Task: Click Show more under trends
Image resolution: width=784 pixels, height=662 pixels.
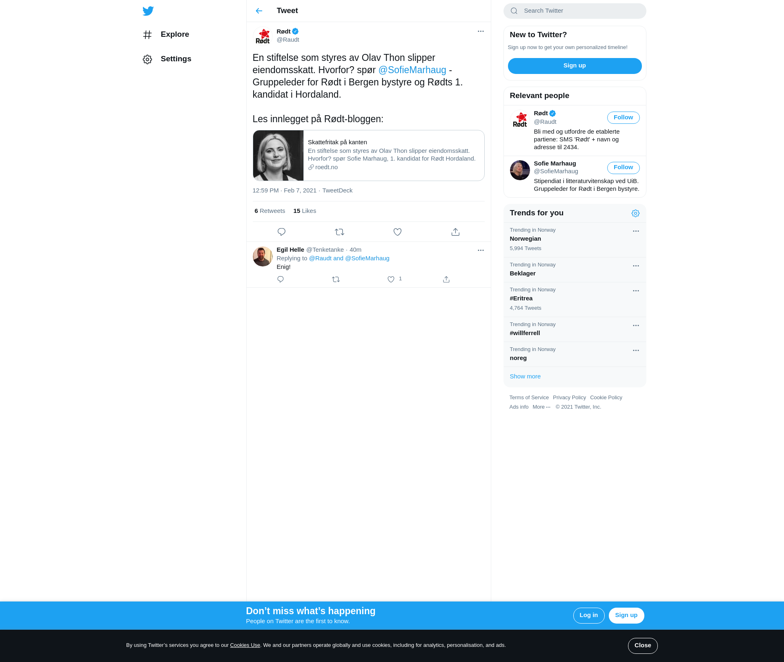Action: [x=525, y=377]
